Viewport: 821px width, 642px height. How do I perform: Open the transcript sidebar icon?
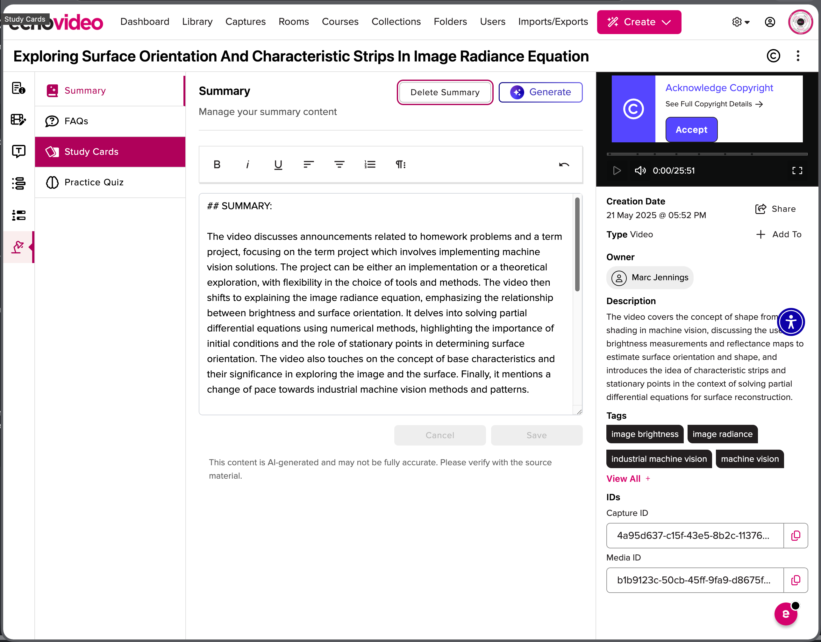(18, 151)
